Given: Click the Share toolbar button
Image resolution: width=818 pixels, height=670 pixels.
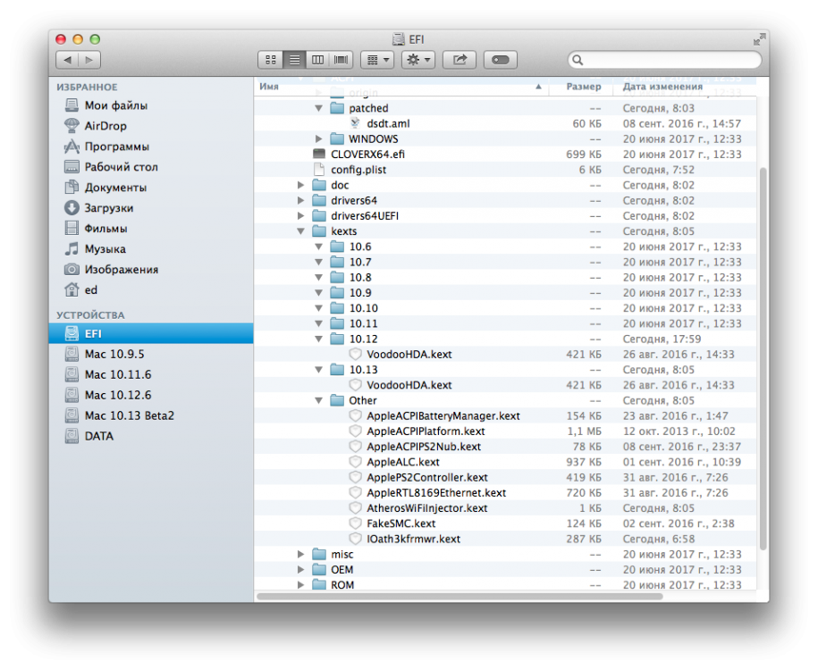Looking at the screenshot, I should tap(460, 60).
